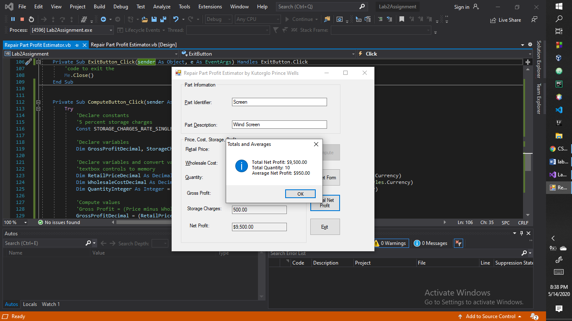Stop debugging with the red square icon
Screen dimensions: 572x321
tap(22, 19)
